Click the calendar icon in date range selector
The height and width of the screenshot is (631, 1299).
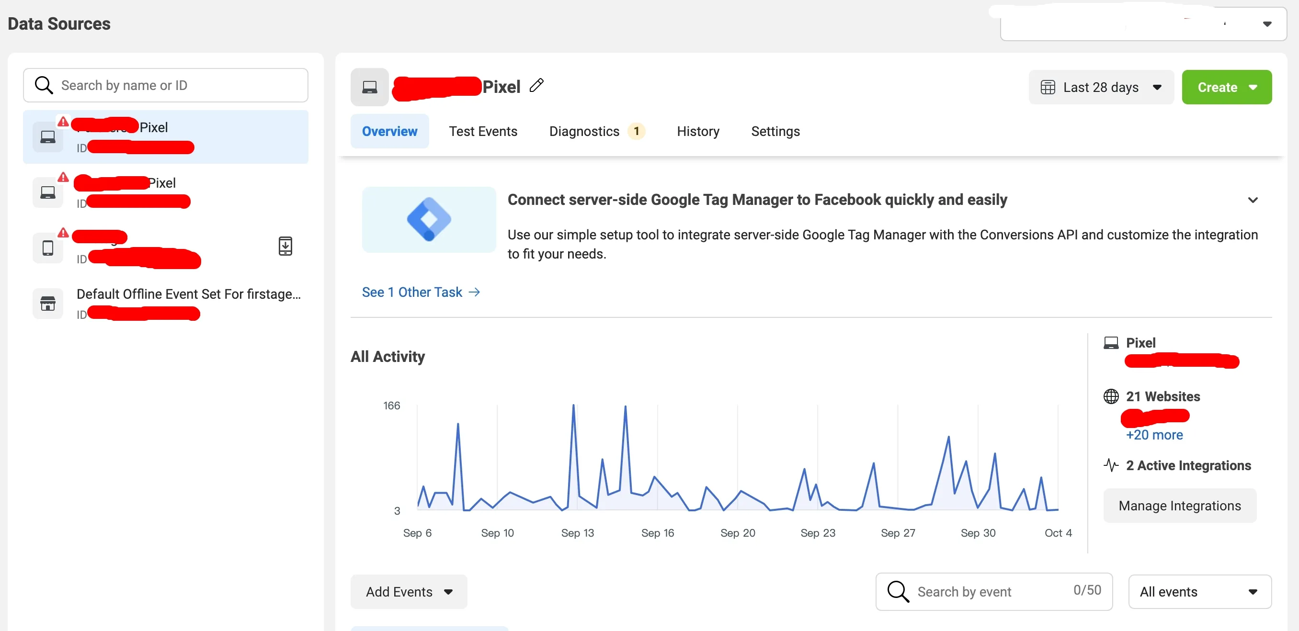tap(1048, 87)
